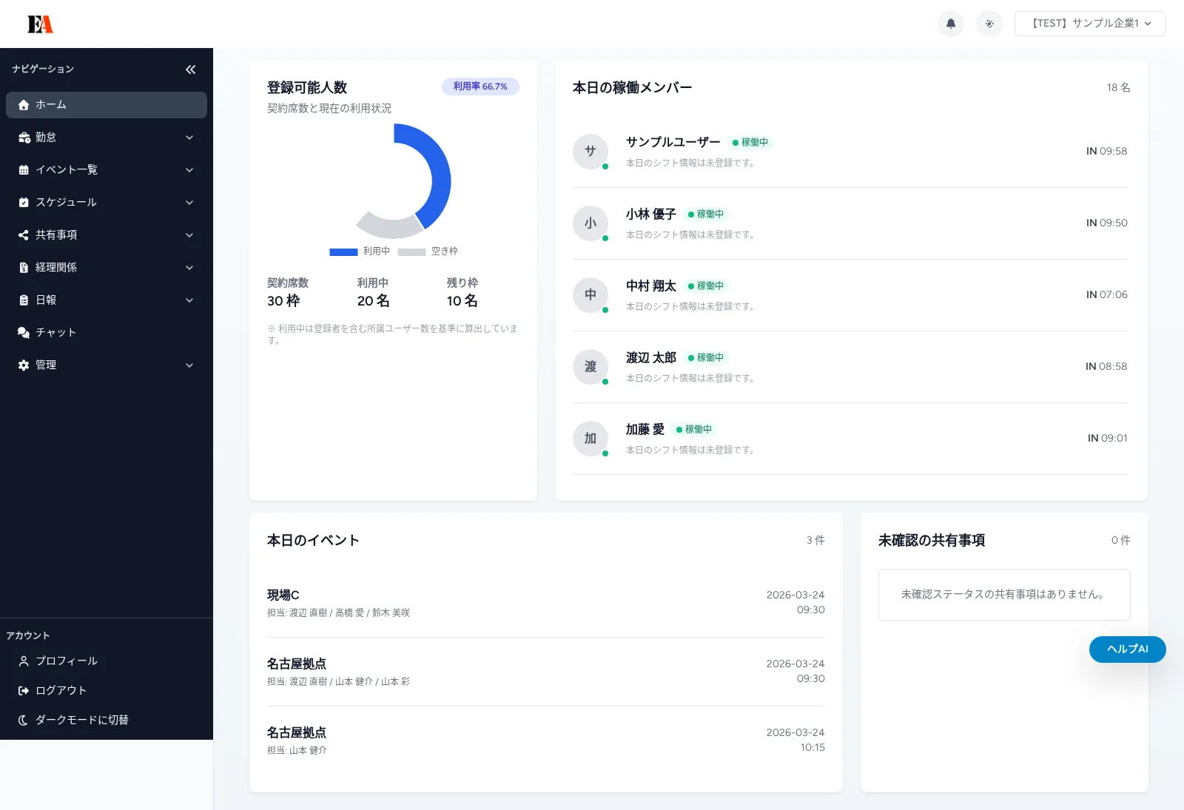Screen dimensions: 1184x810
Task: Click the profile icon next to プロフィール
Action: 23,661
